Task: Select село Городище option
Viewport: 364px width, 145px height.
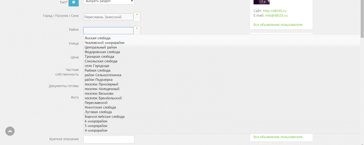Action: click(97, 66)
